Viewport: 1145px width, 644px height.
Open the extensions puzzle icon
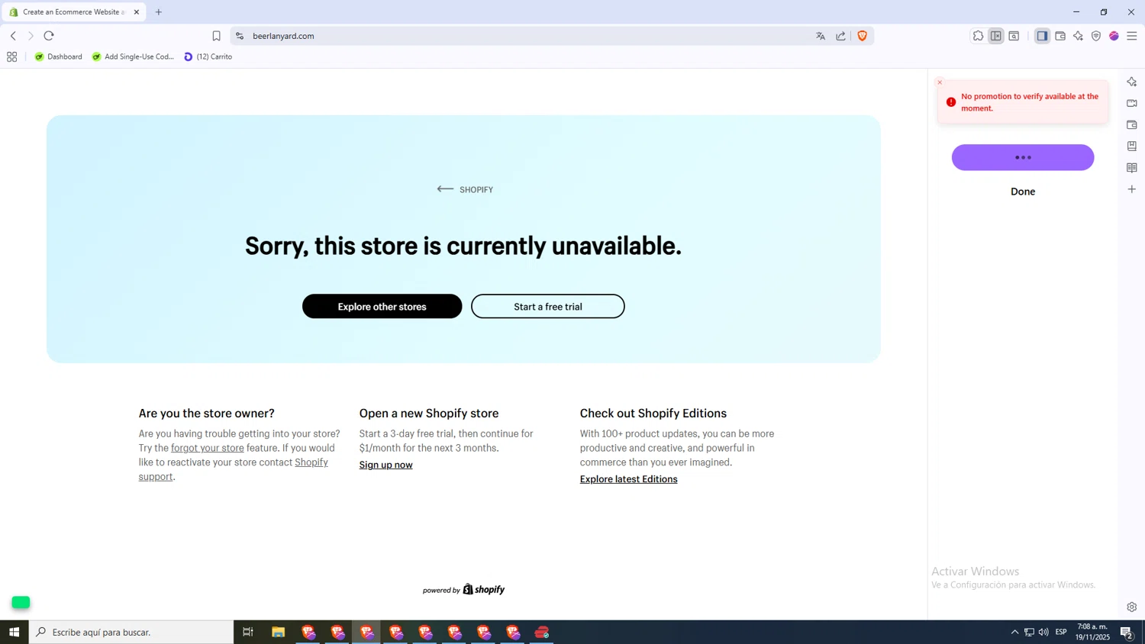pyautogui.click(x=978, y=36)
